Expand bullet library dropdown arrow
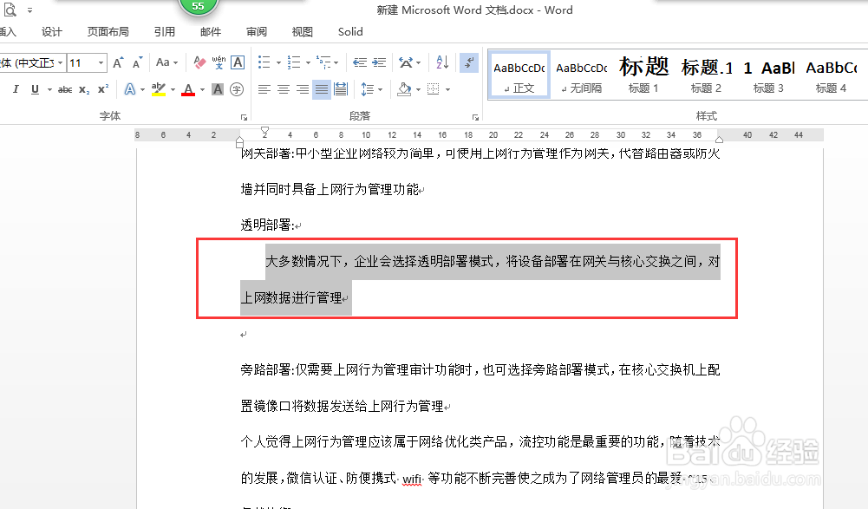 278,62
